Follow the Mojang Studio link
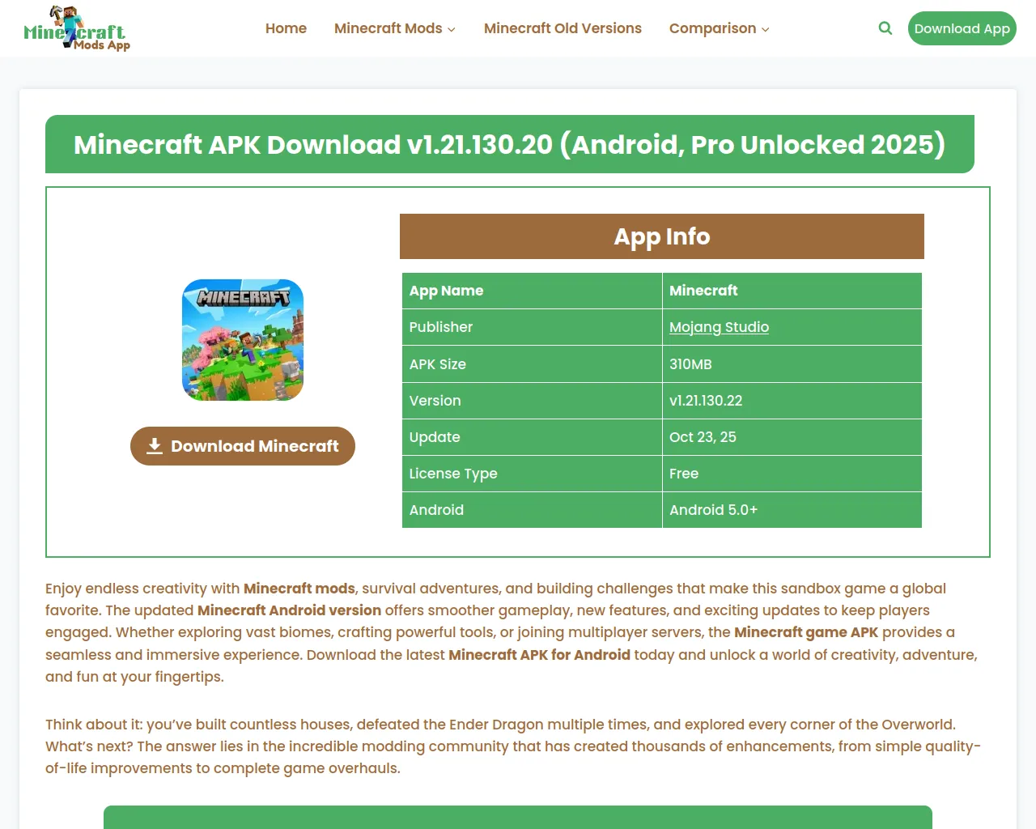Image resolution: width=1036 pixels, height=829 pixels. pyautogui.click(x=719, y=327)
